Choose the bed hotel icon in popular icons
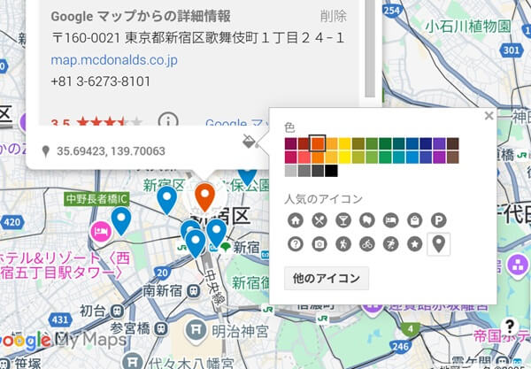The height and width of the screenshot is (369, 531). click(391, 220)
